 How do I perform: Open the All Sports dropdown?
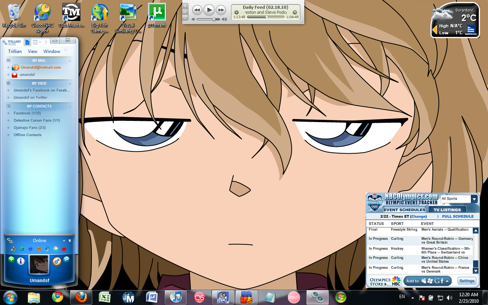(x=474, y=199)
